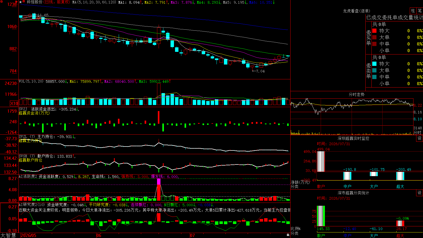The image size is (423, 238).
Task: Click the 龙虎看盘(逐单) panel title
Action: coord(357,11)
